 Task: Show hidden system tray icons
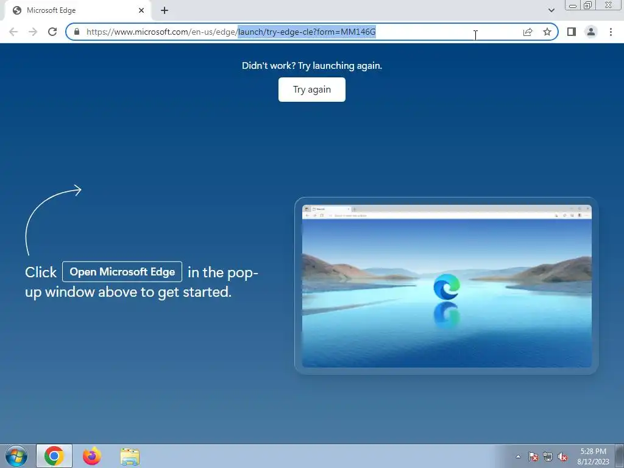click(x=518, y=456)
